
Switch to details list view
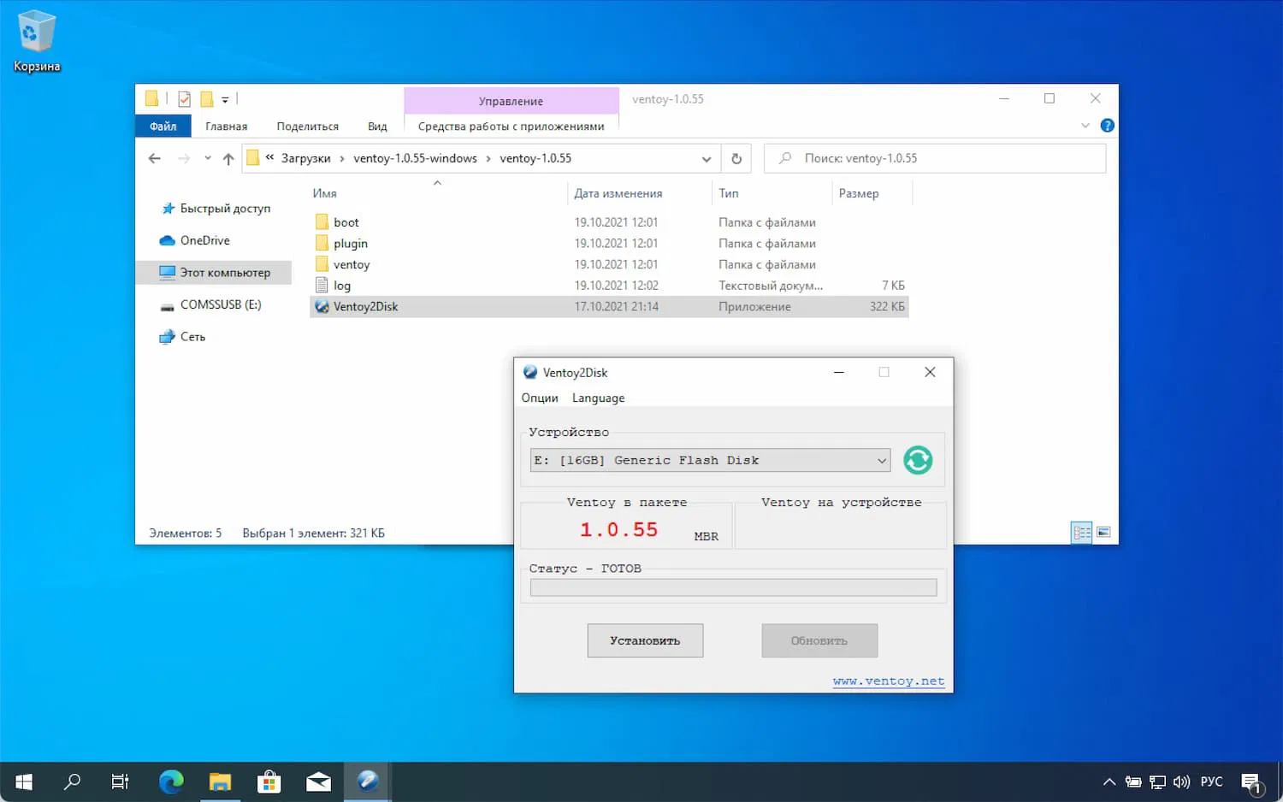click(x=1081, y=533)
